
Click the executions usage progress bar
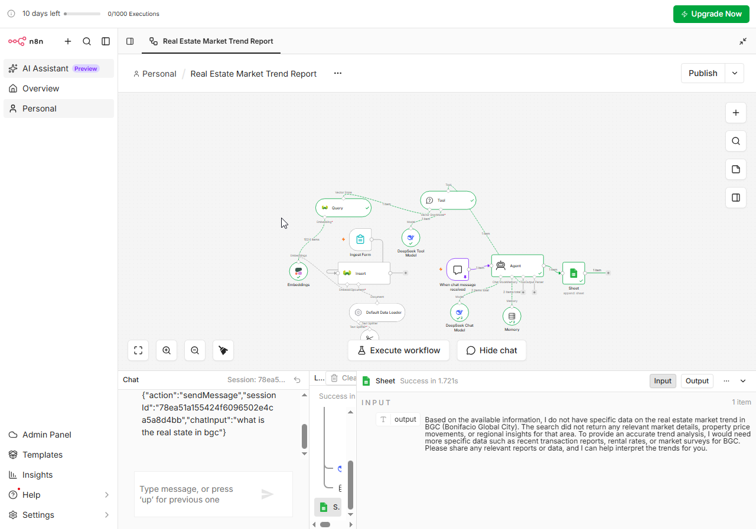82,14
